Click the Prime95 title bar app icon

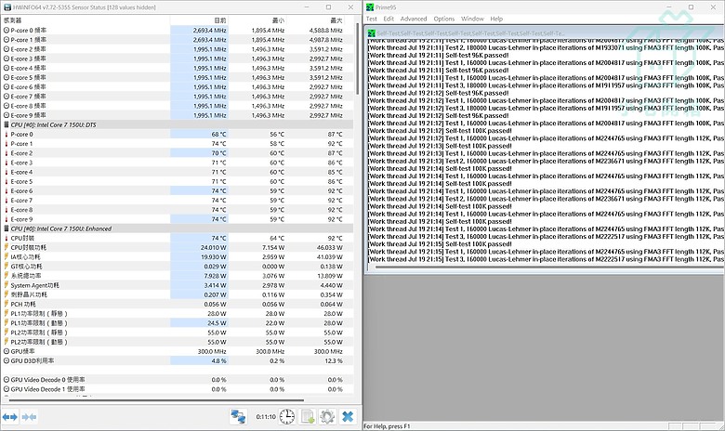(x=369, y=7)
